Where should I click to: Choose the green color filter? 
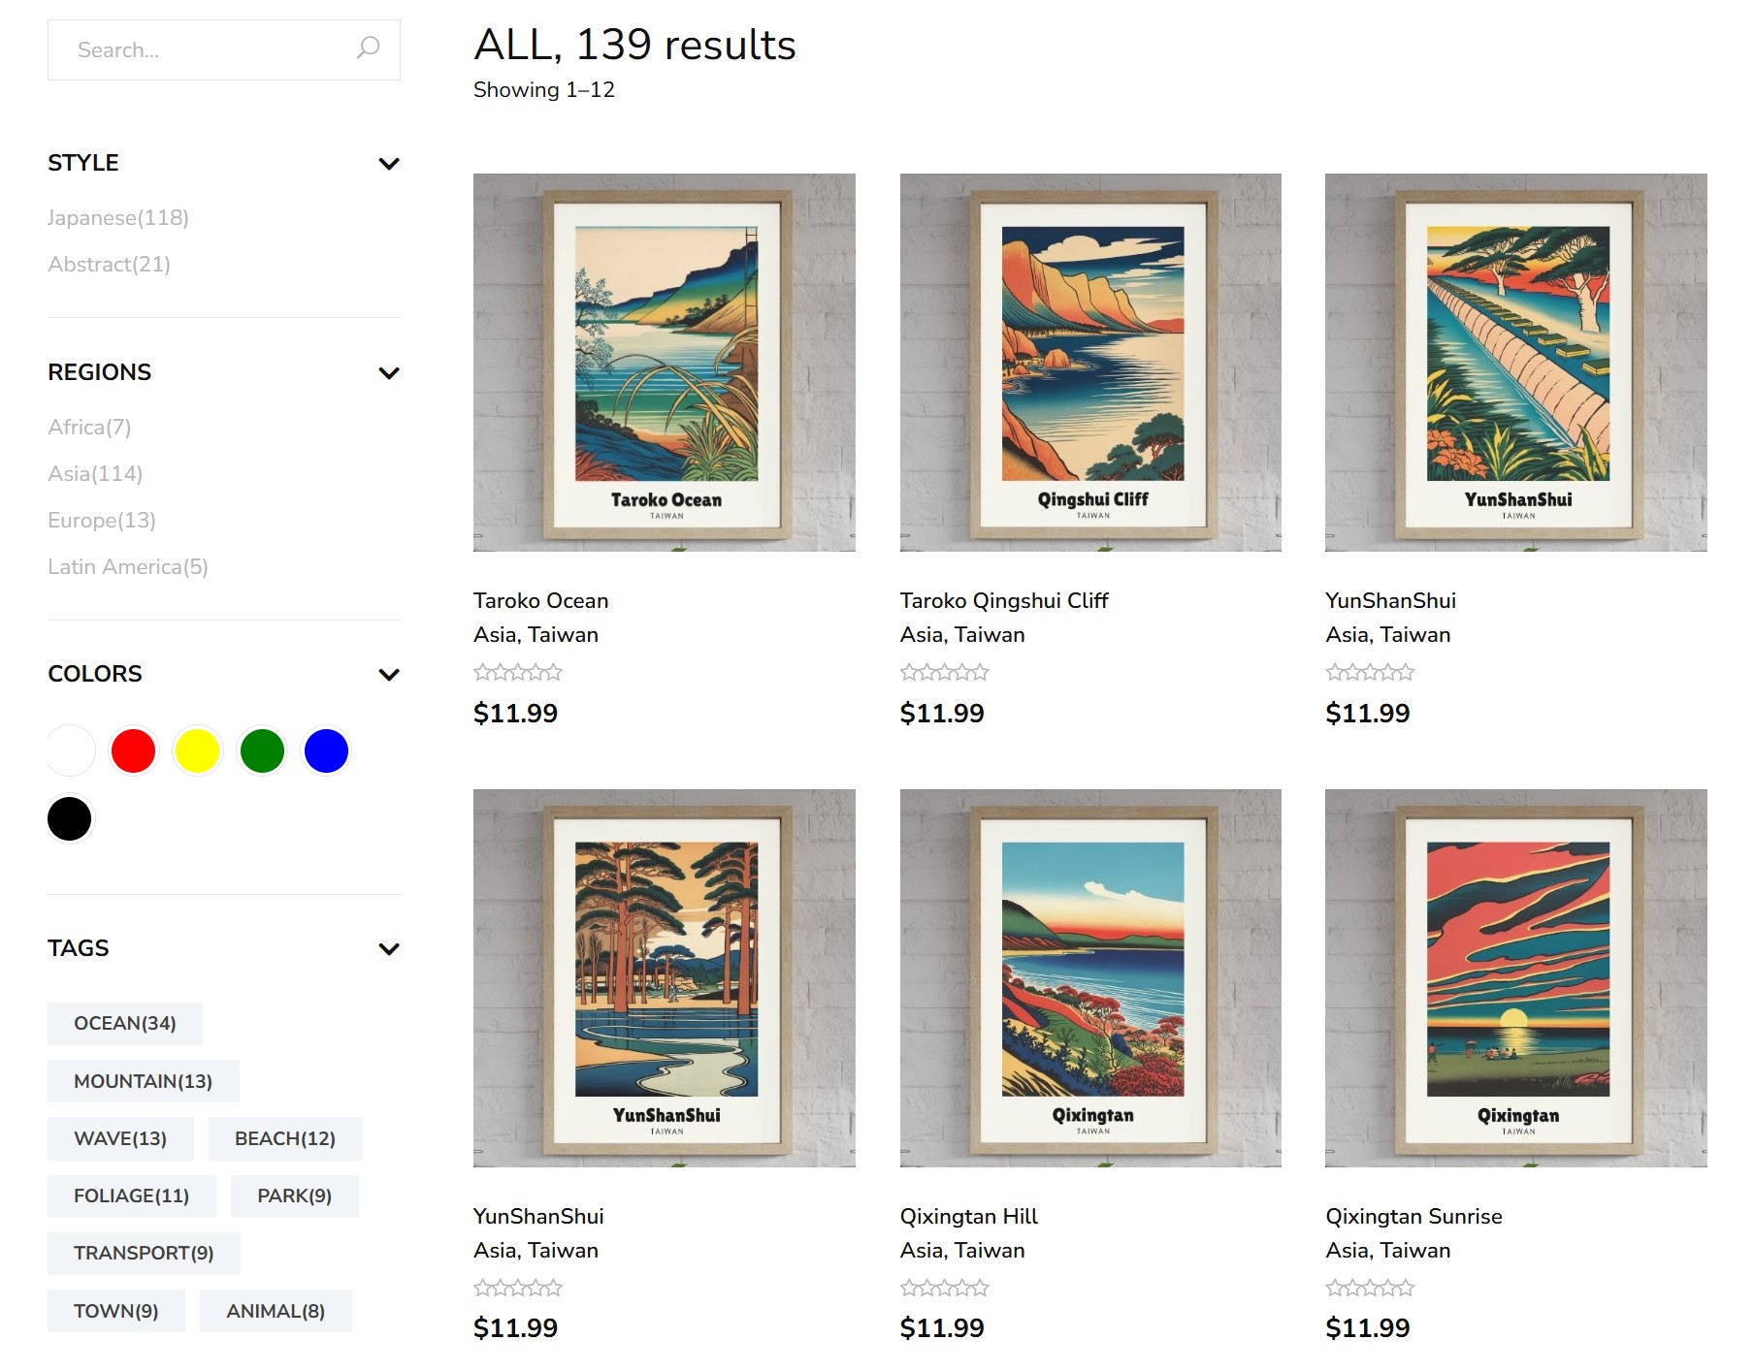[x=262, y=751]
